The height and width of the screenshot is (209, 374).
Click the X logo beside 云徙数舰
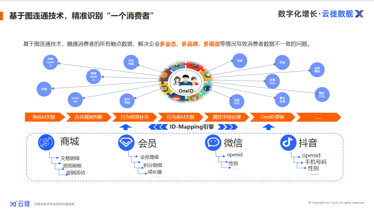click(x=359, y=13)
